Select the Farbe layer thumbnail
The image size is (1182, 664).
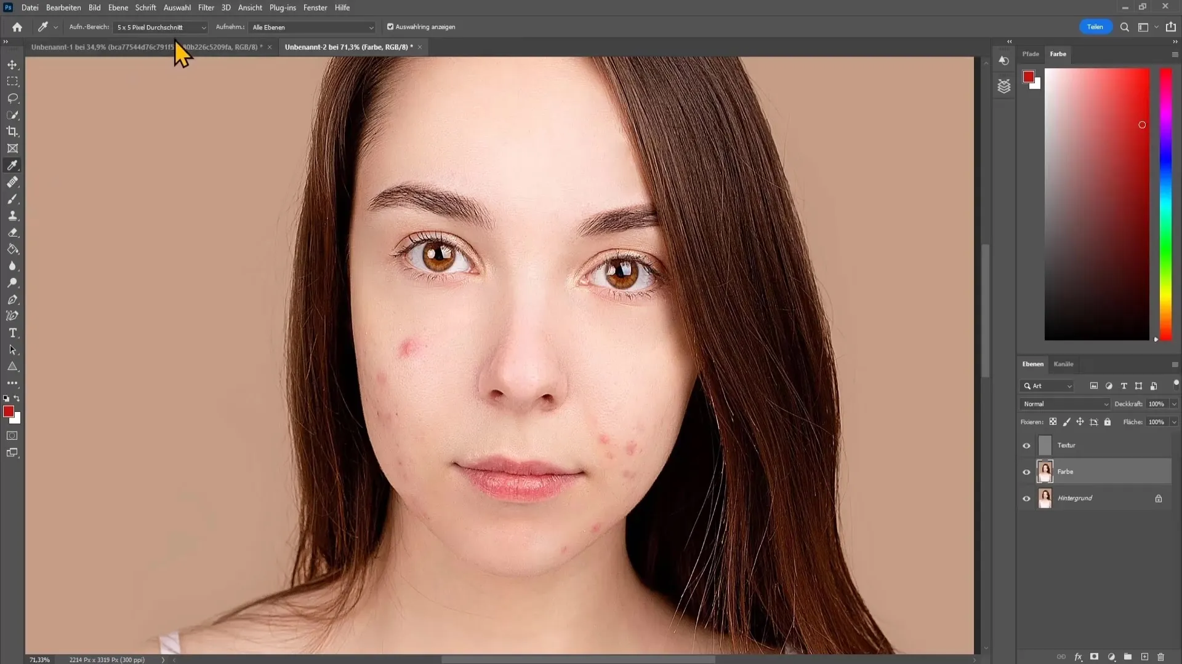point(1045,471)
